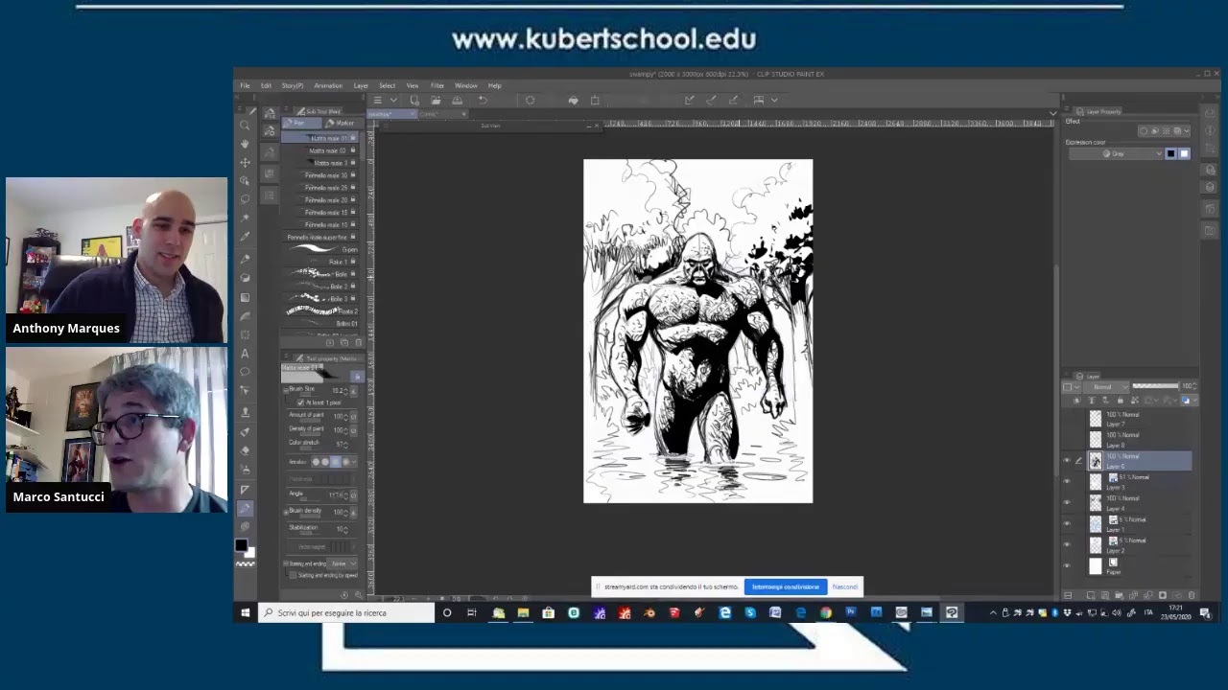Image resolution: width=1228 pixels, height=690 pixels.
Task: Click the Open file folder icon
Action: point(436,101)
